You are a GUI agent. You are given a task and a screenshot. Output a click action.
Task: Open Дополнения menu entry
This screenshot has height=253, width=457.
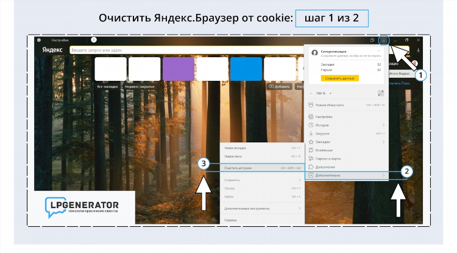(347, 167)
